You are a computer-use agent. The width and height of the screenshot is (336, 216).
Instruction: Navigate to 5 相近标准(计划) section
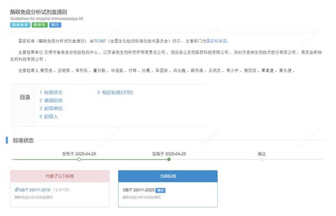pos(115,92)
